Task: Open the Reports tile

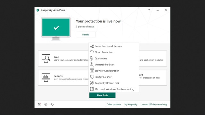Action: pos(63,78)
